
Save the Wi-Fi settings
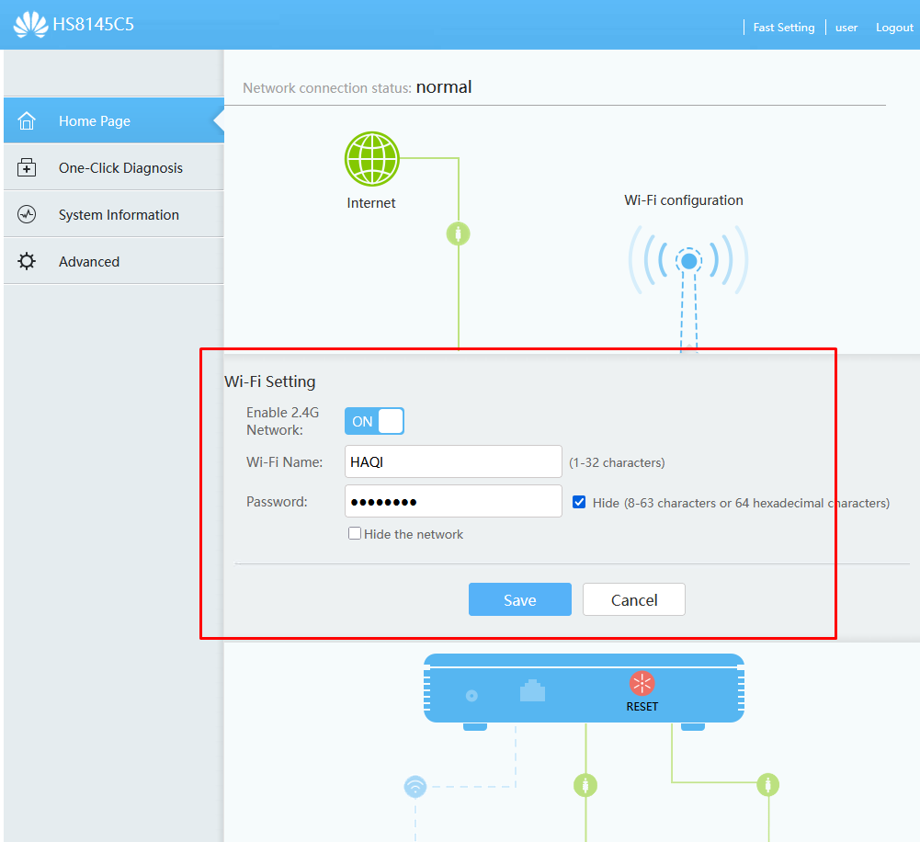pyautogui.click(x=519, y=600)
